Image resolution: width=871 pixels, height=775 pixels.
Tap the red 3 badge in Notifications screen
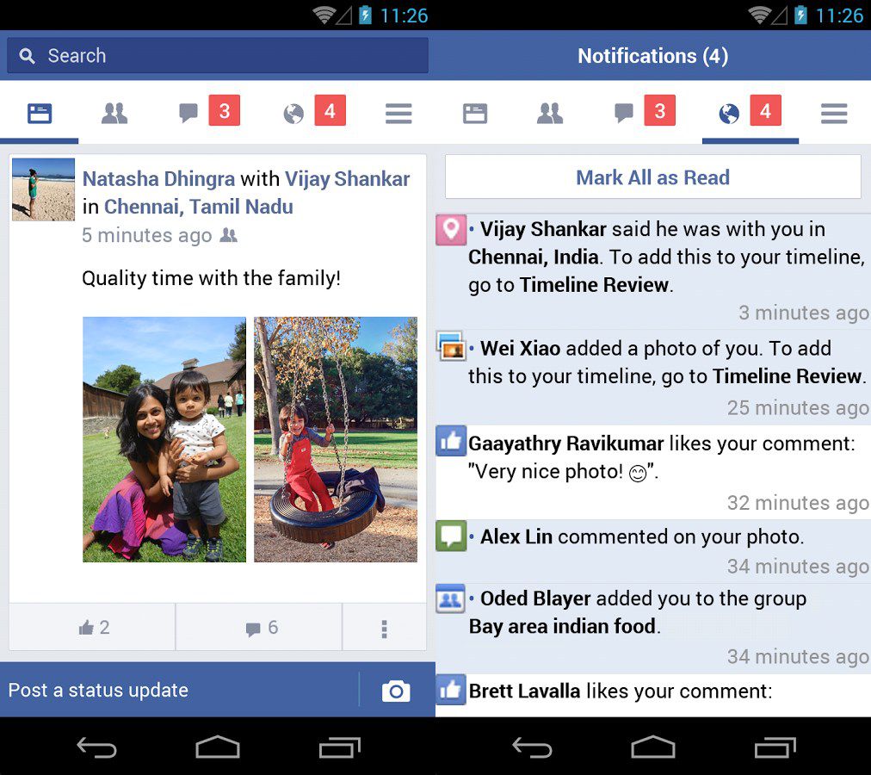tap(660, 110)
